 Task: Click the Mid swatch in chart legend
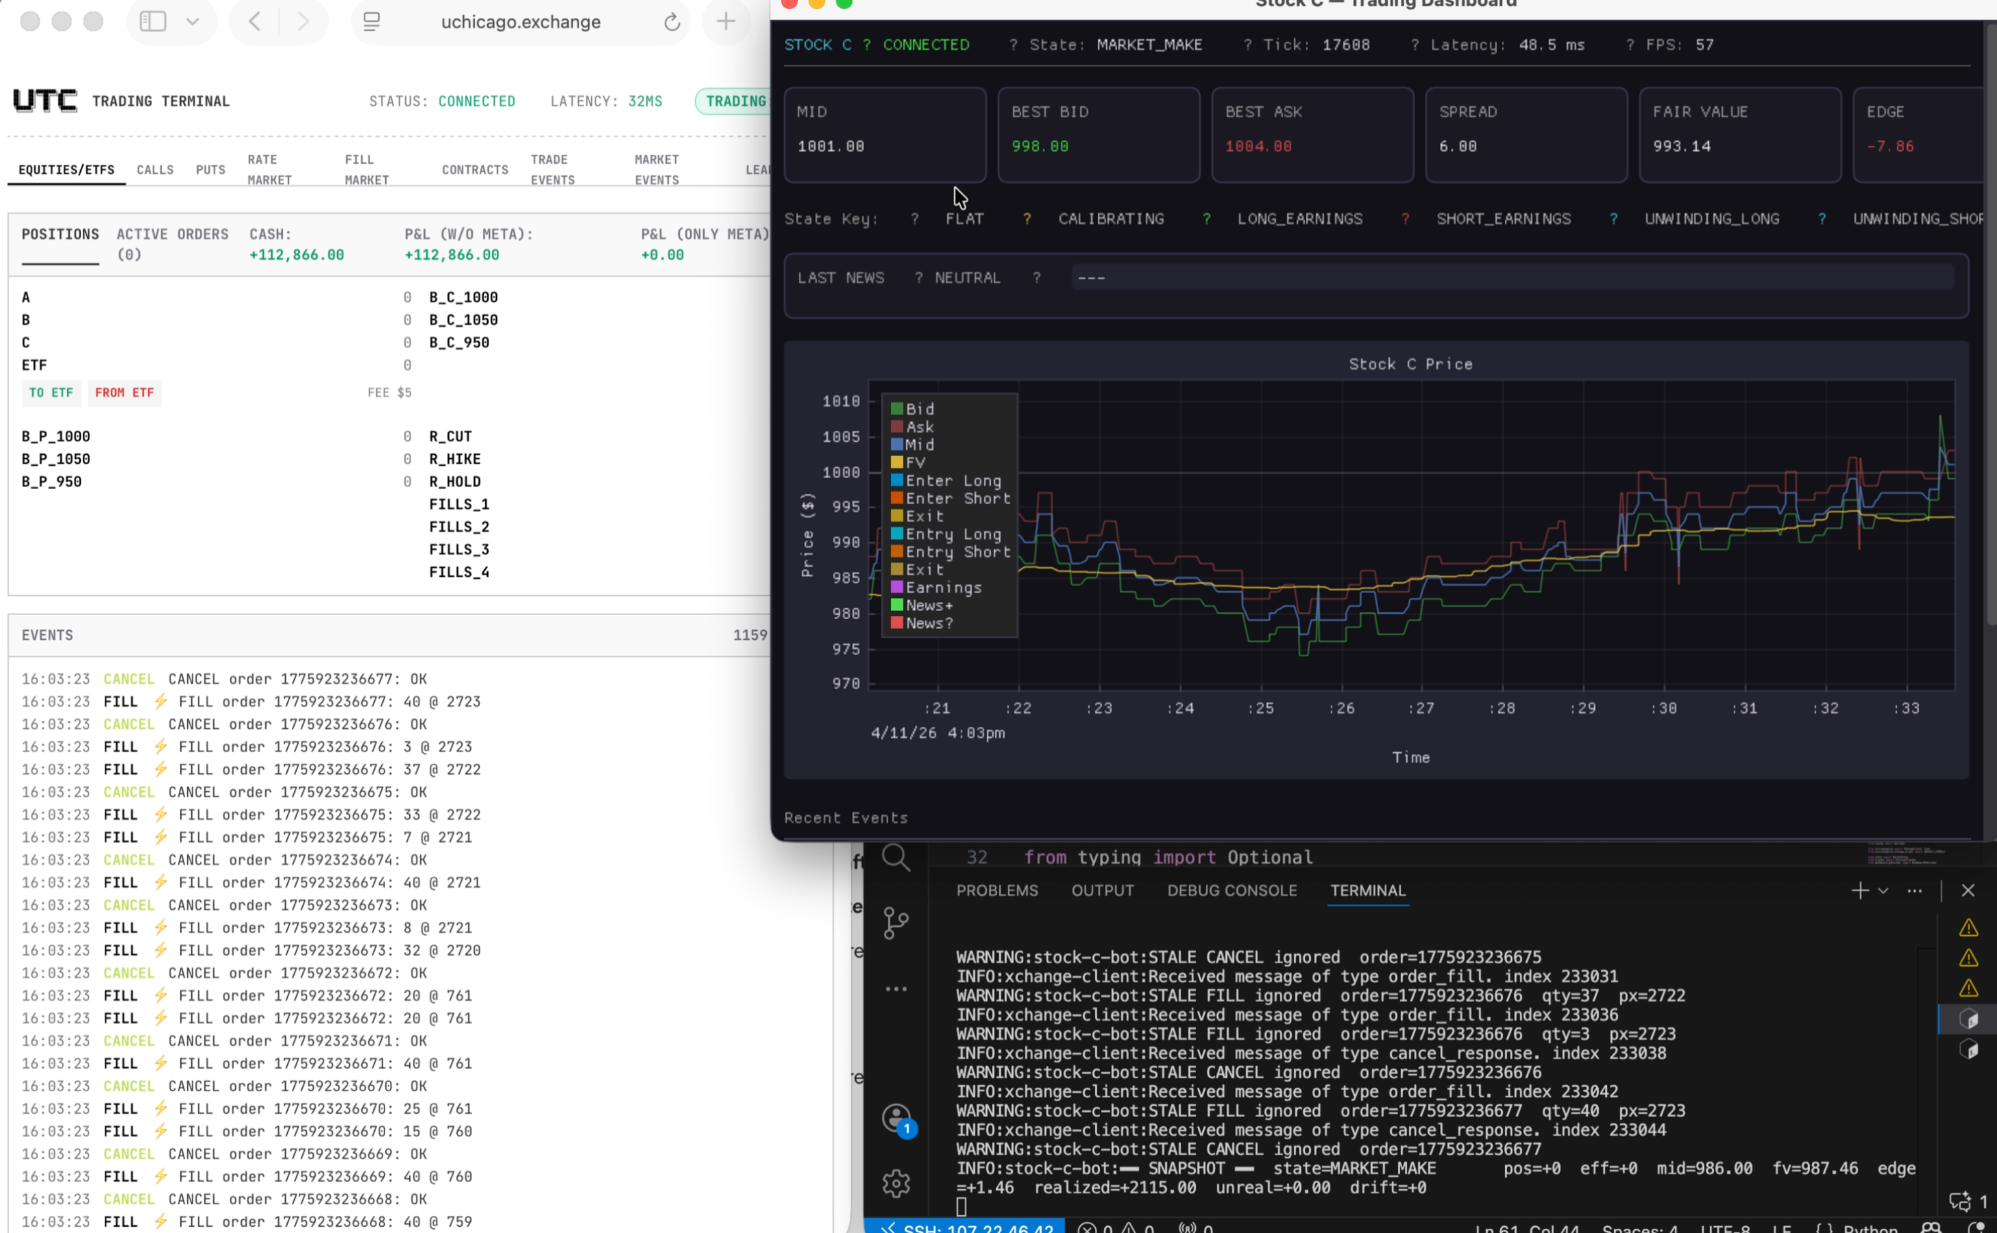[896, 445]
